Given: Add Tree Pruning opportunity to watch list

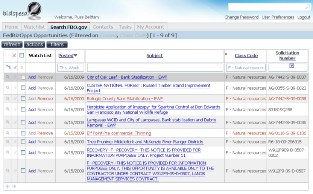Looking at the screenshot, I should point(32,142).
